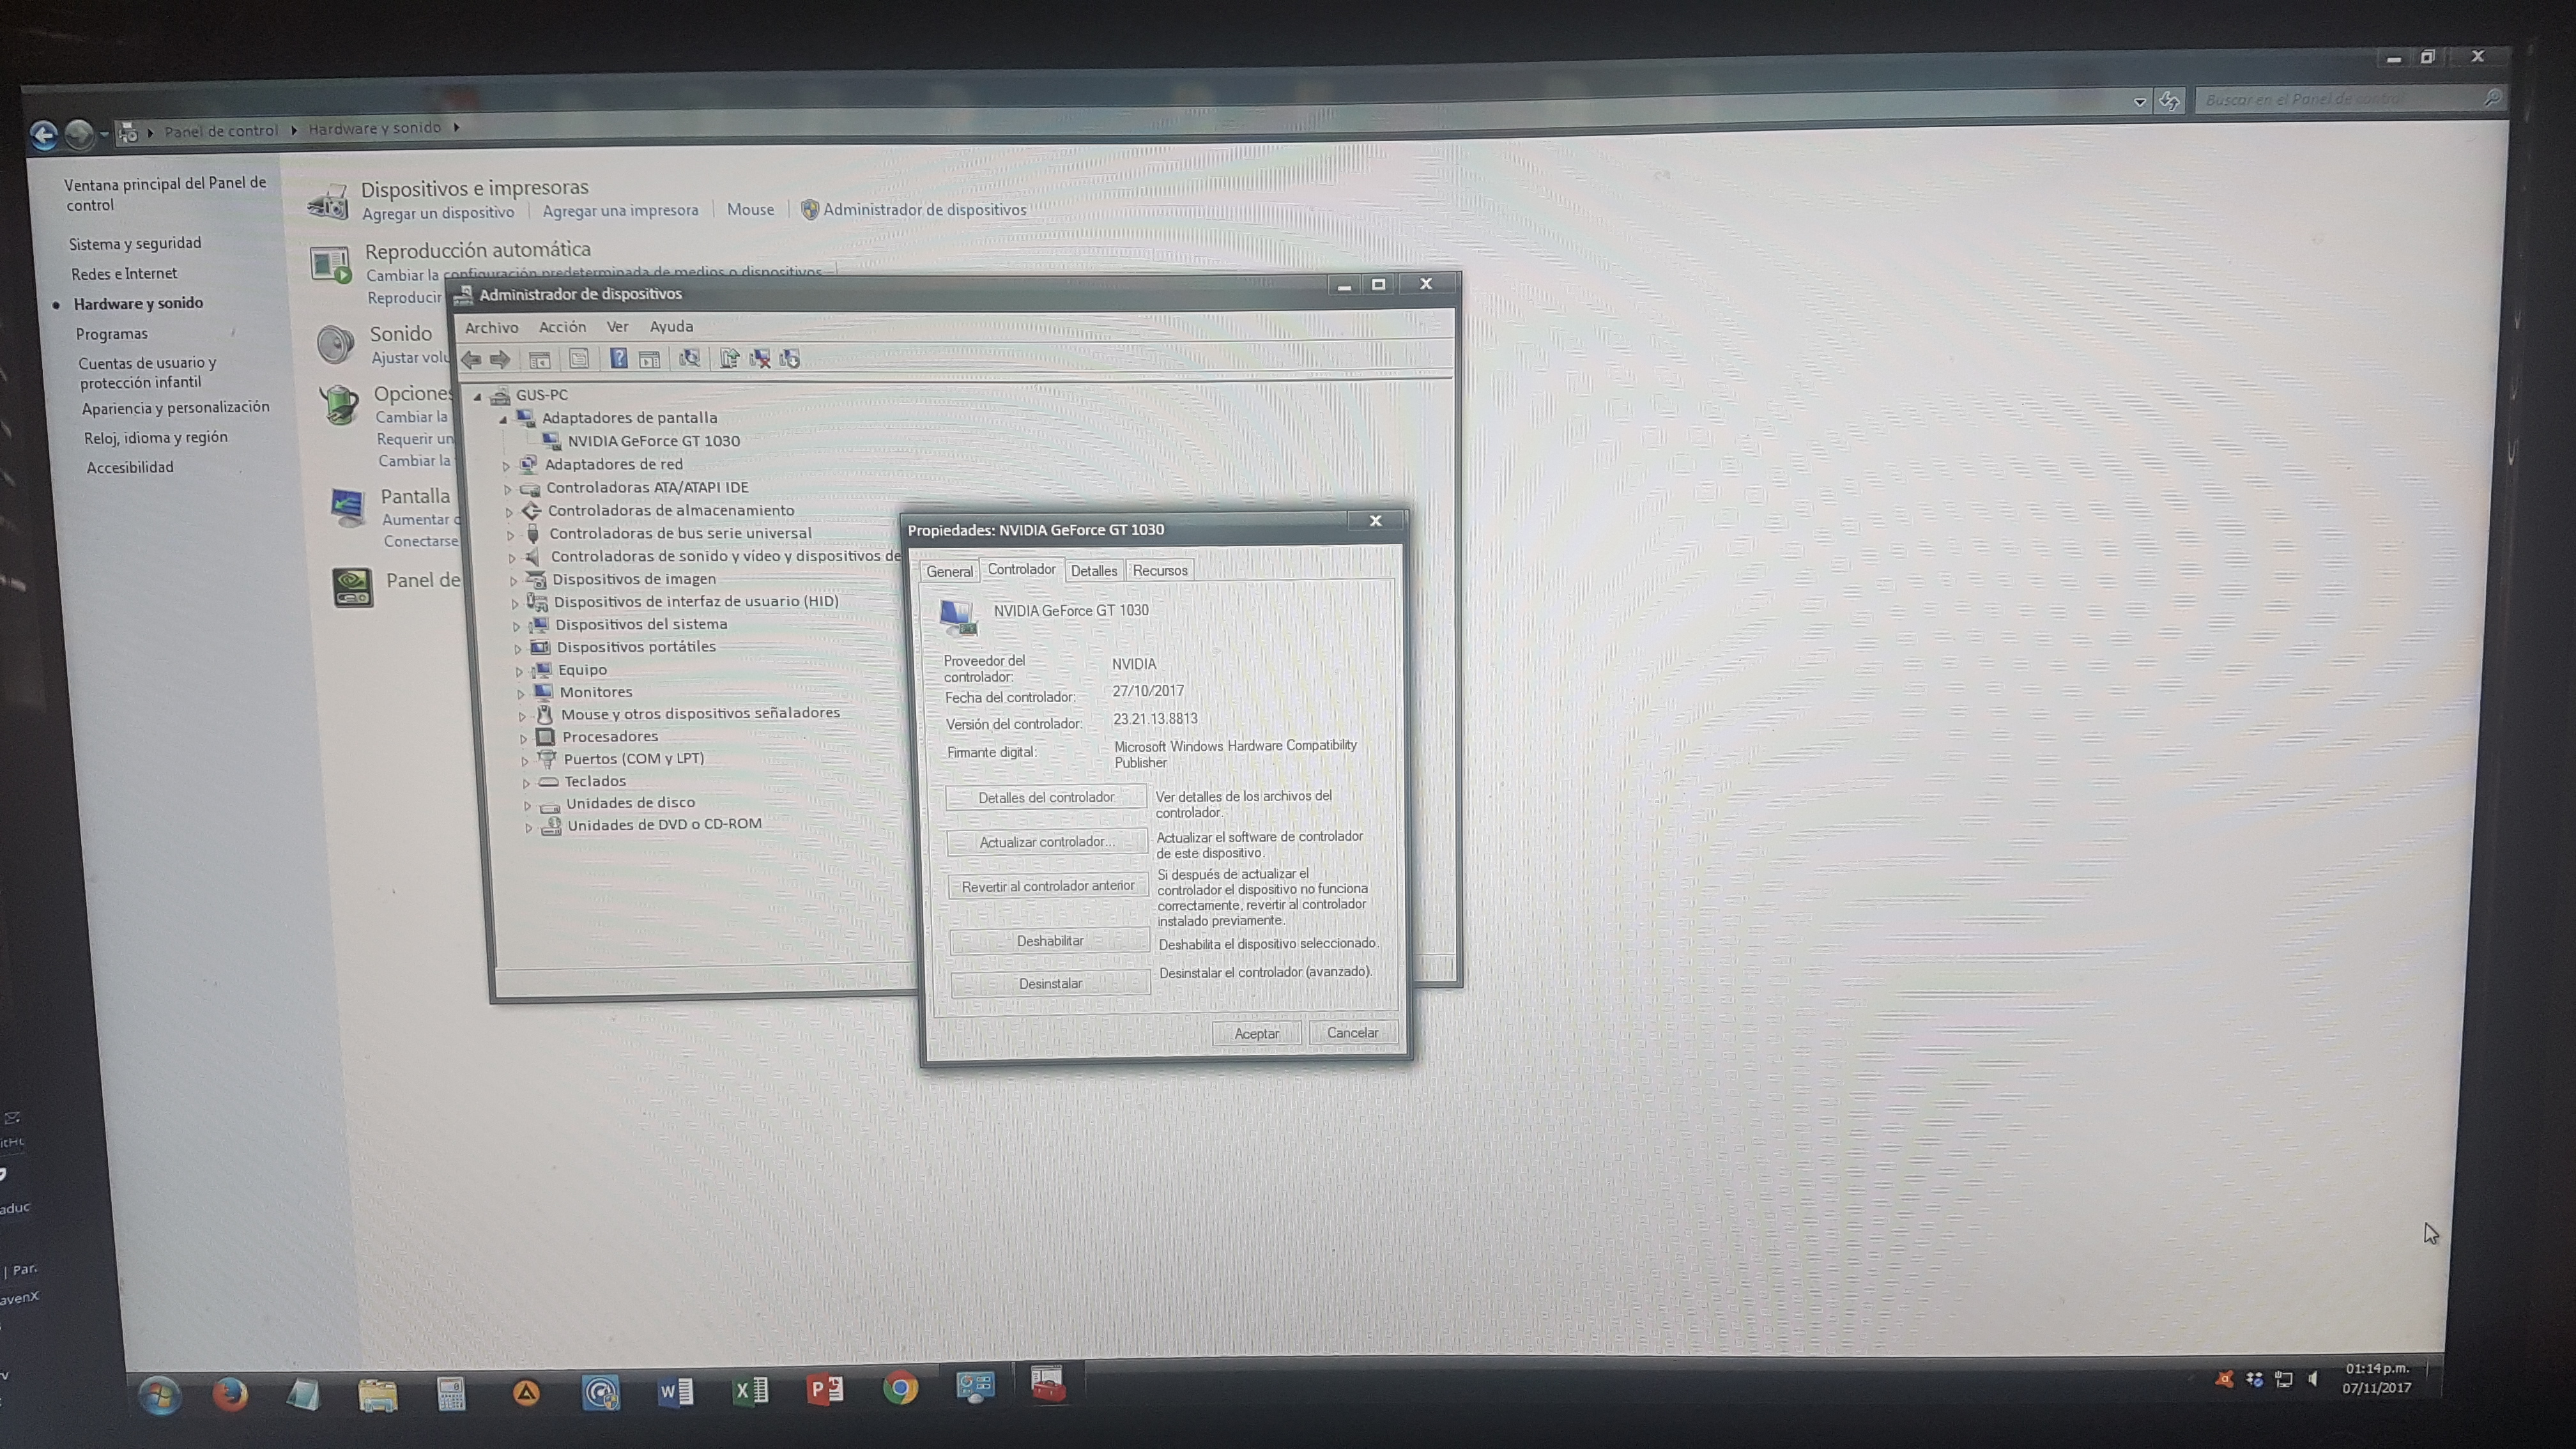Viewport: 2576px width, 1449px height.
Task: Expand the Unidades de disco node
Action: 528,805
